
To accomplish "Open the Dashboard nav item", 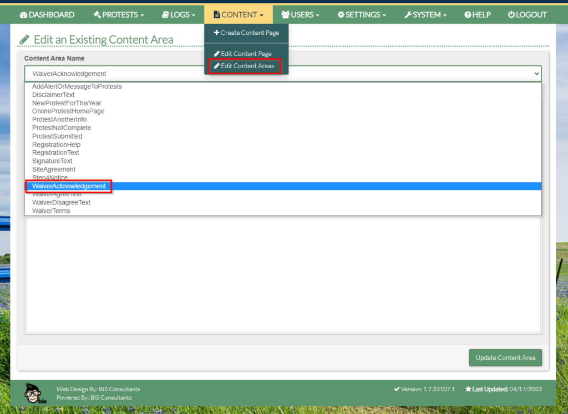I will [x=47, y=14].
